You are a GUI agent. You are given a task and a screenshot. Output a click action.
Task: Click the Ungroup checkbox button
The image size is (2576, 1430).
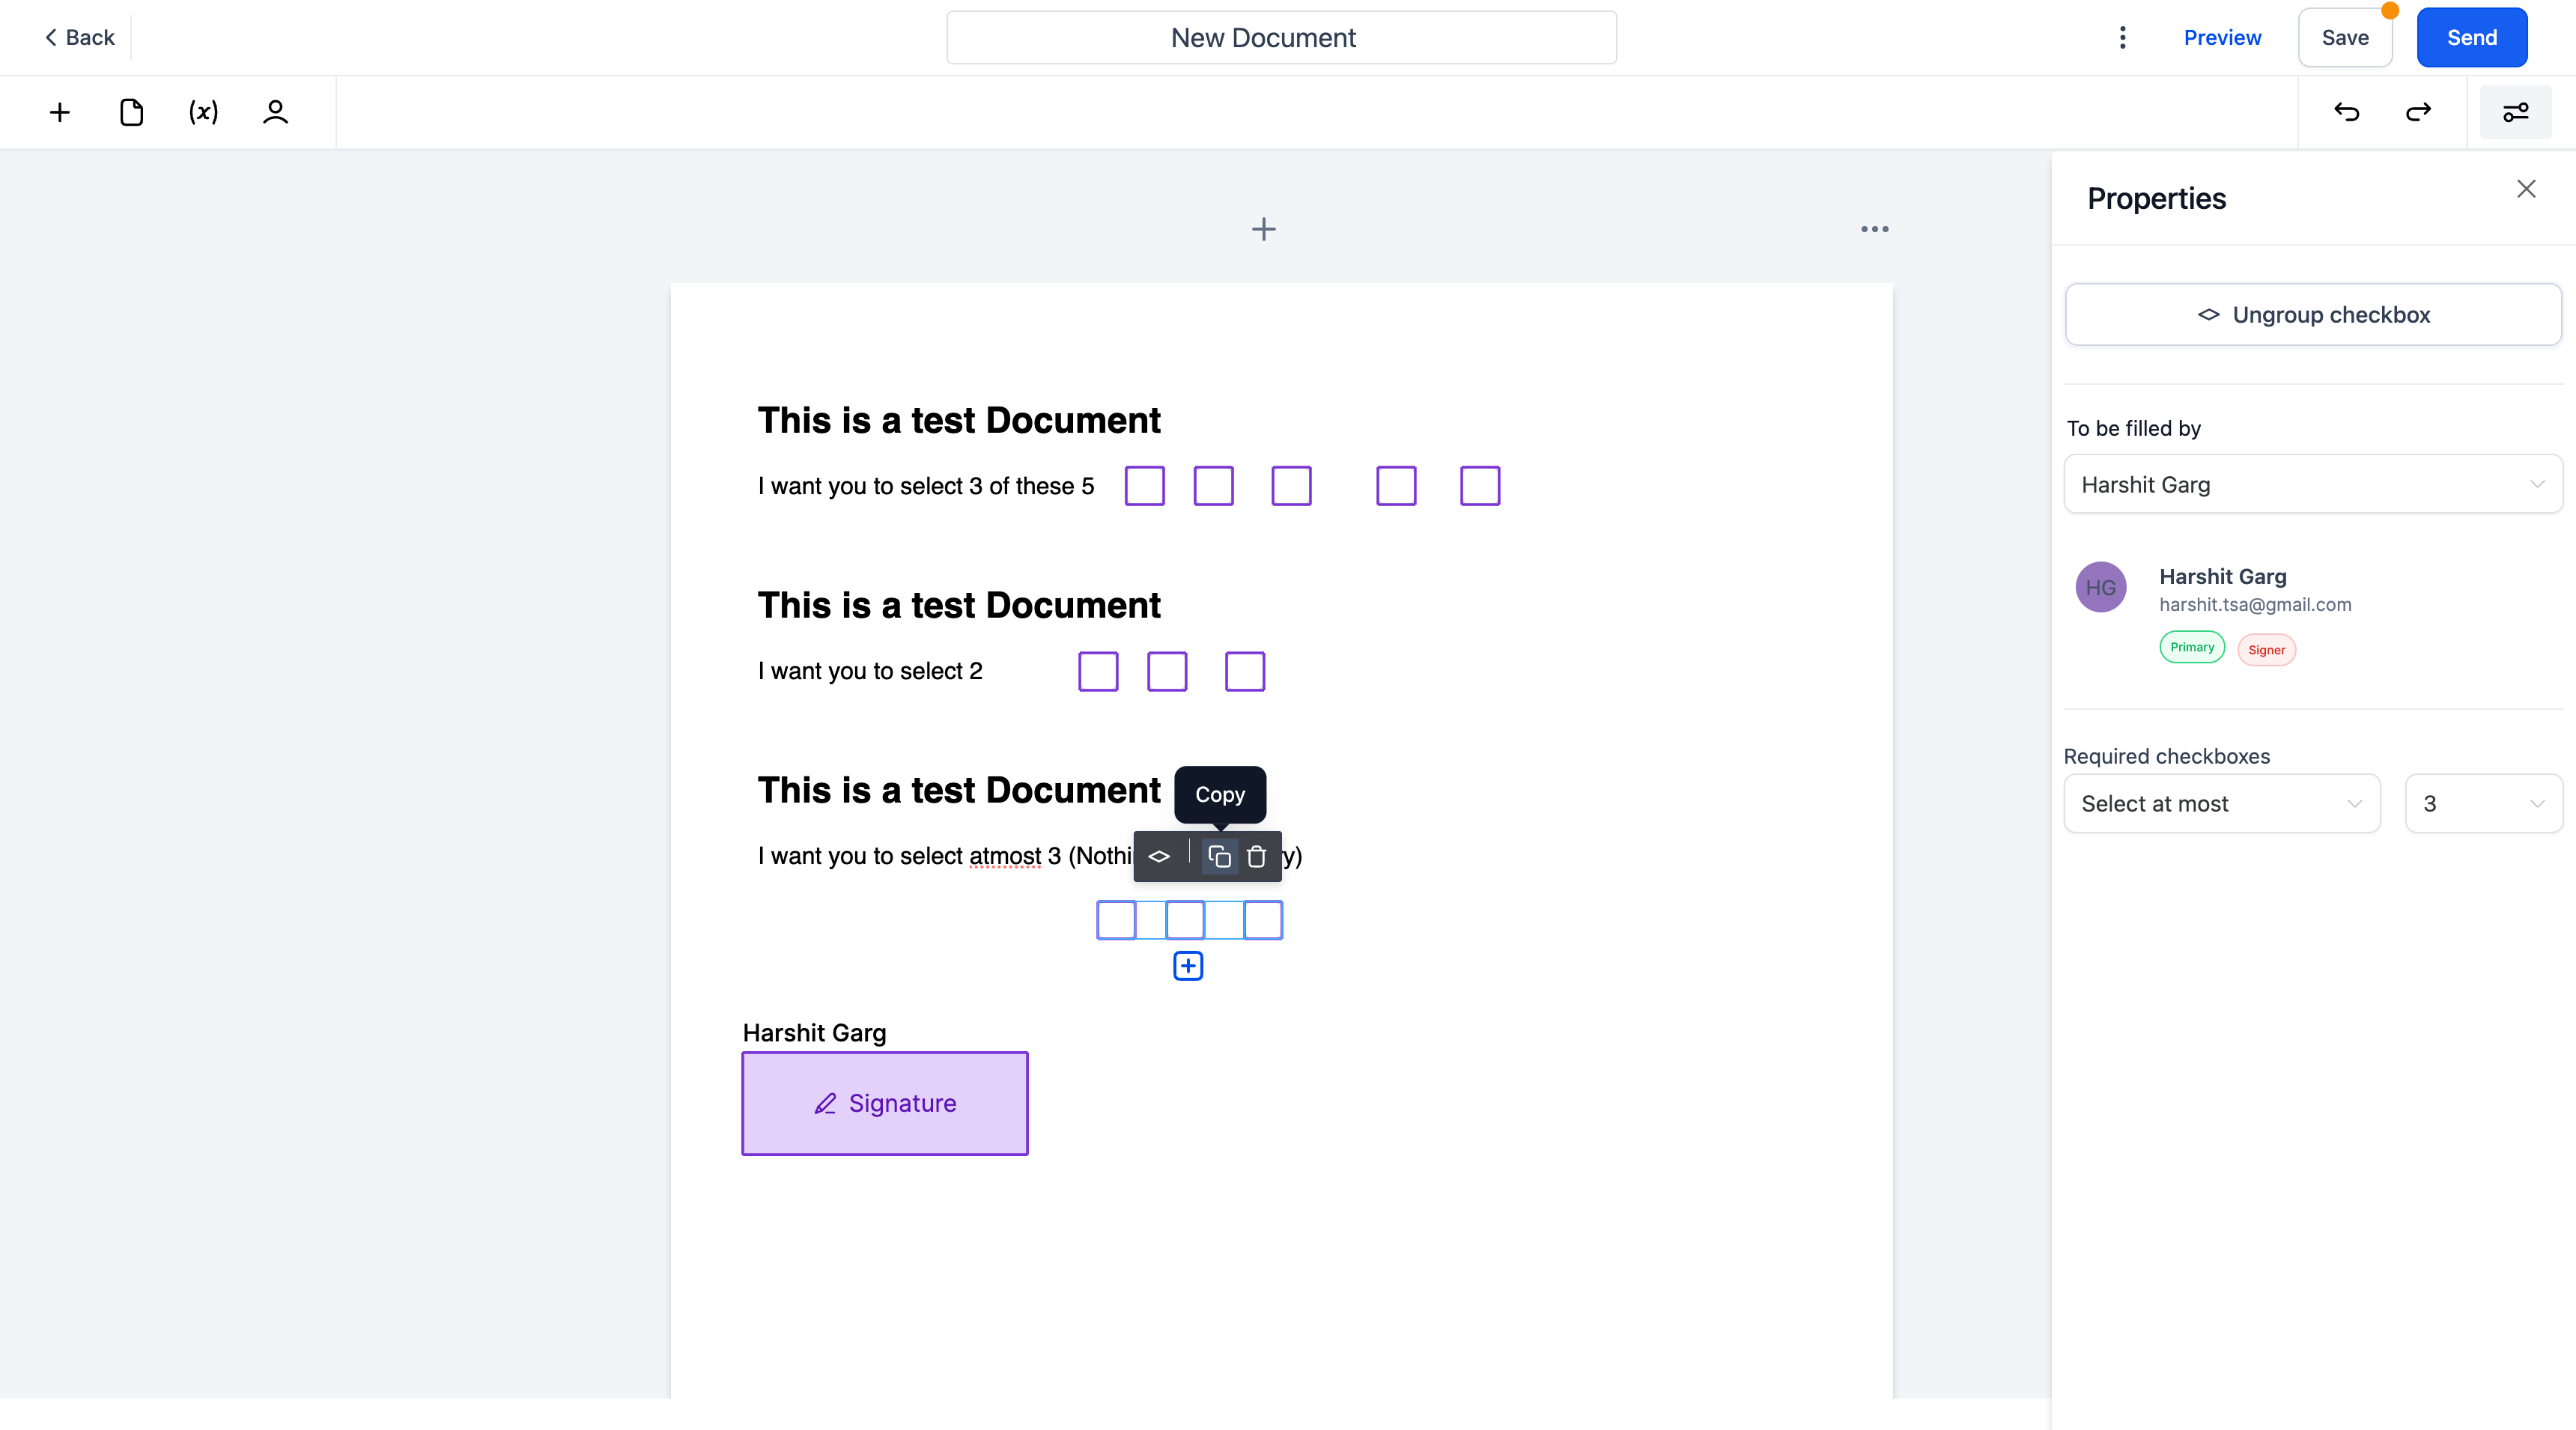[2314, 314]
